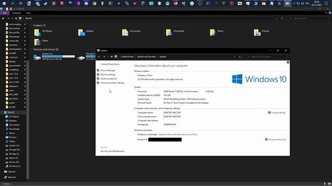Click System and Security breadcrumb
Screen dimensions: 332x186
(146, 57)
